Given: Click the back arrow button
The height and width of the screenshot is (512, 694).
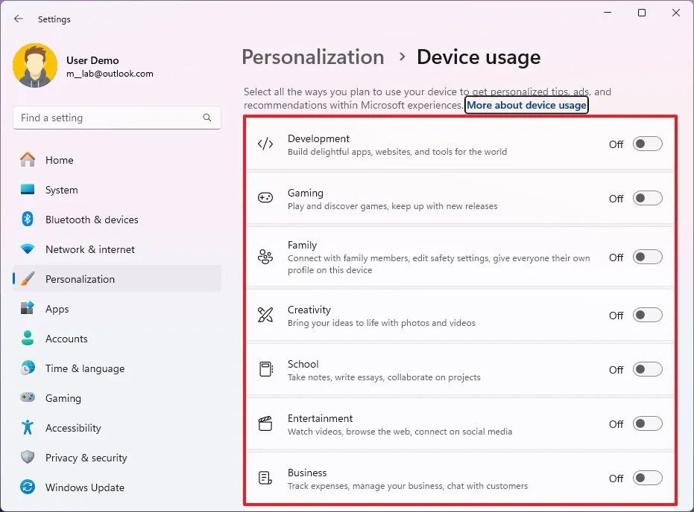Looking at the screenshot, I should 18,19.
